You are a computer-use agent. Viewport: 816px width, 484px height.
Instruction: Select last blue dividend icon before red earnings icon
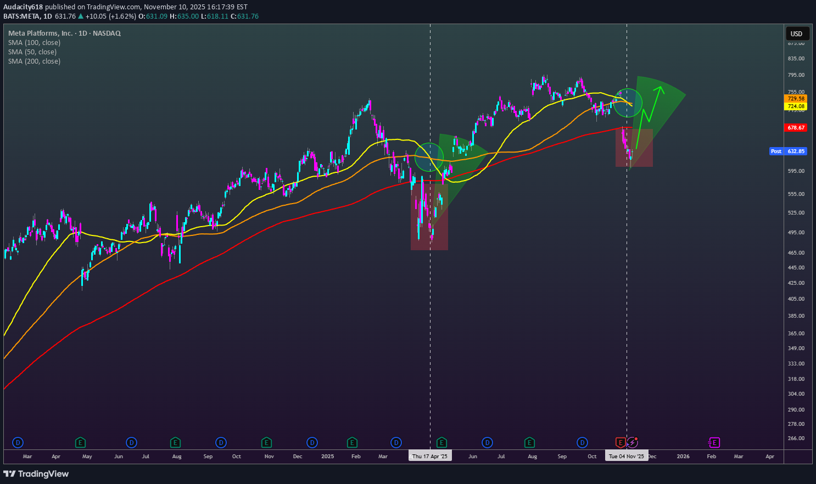pyautogui.click(x=582, y=442)
